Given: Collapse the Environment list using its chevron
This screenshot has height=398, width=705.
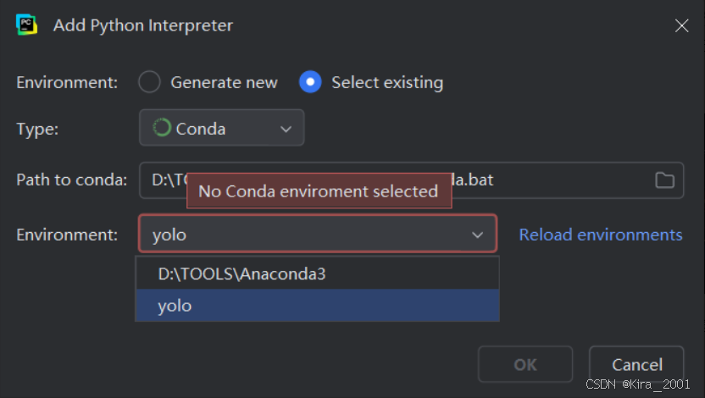Looking at the screenshot, I should (478, 235).
